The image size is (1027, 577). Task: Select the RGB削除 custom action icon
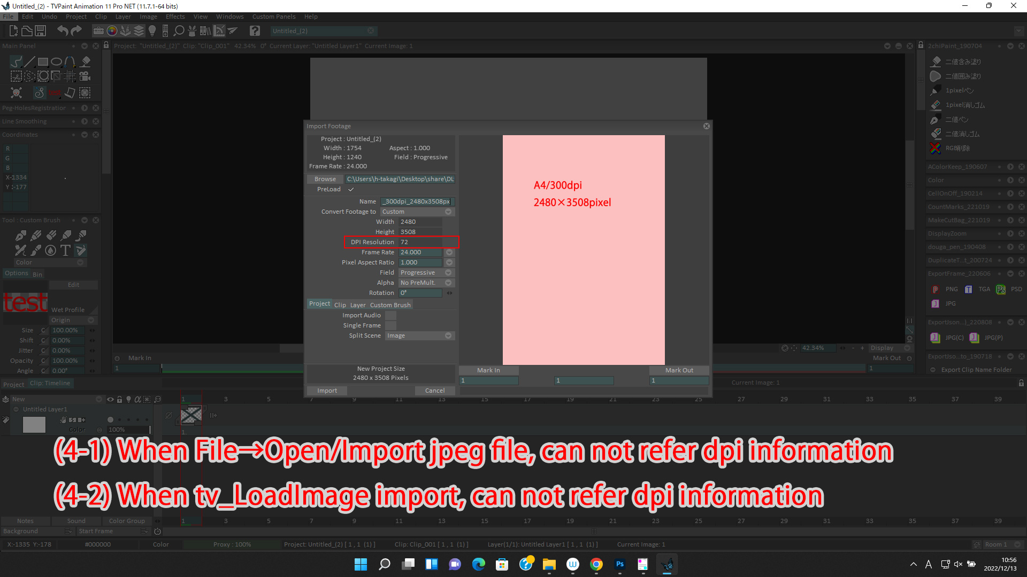coord(936,148)
